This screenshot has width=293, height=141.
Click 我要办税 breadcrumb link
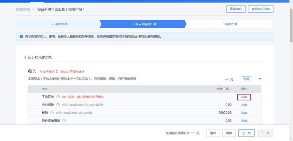[22, 9]
